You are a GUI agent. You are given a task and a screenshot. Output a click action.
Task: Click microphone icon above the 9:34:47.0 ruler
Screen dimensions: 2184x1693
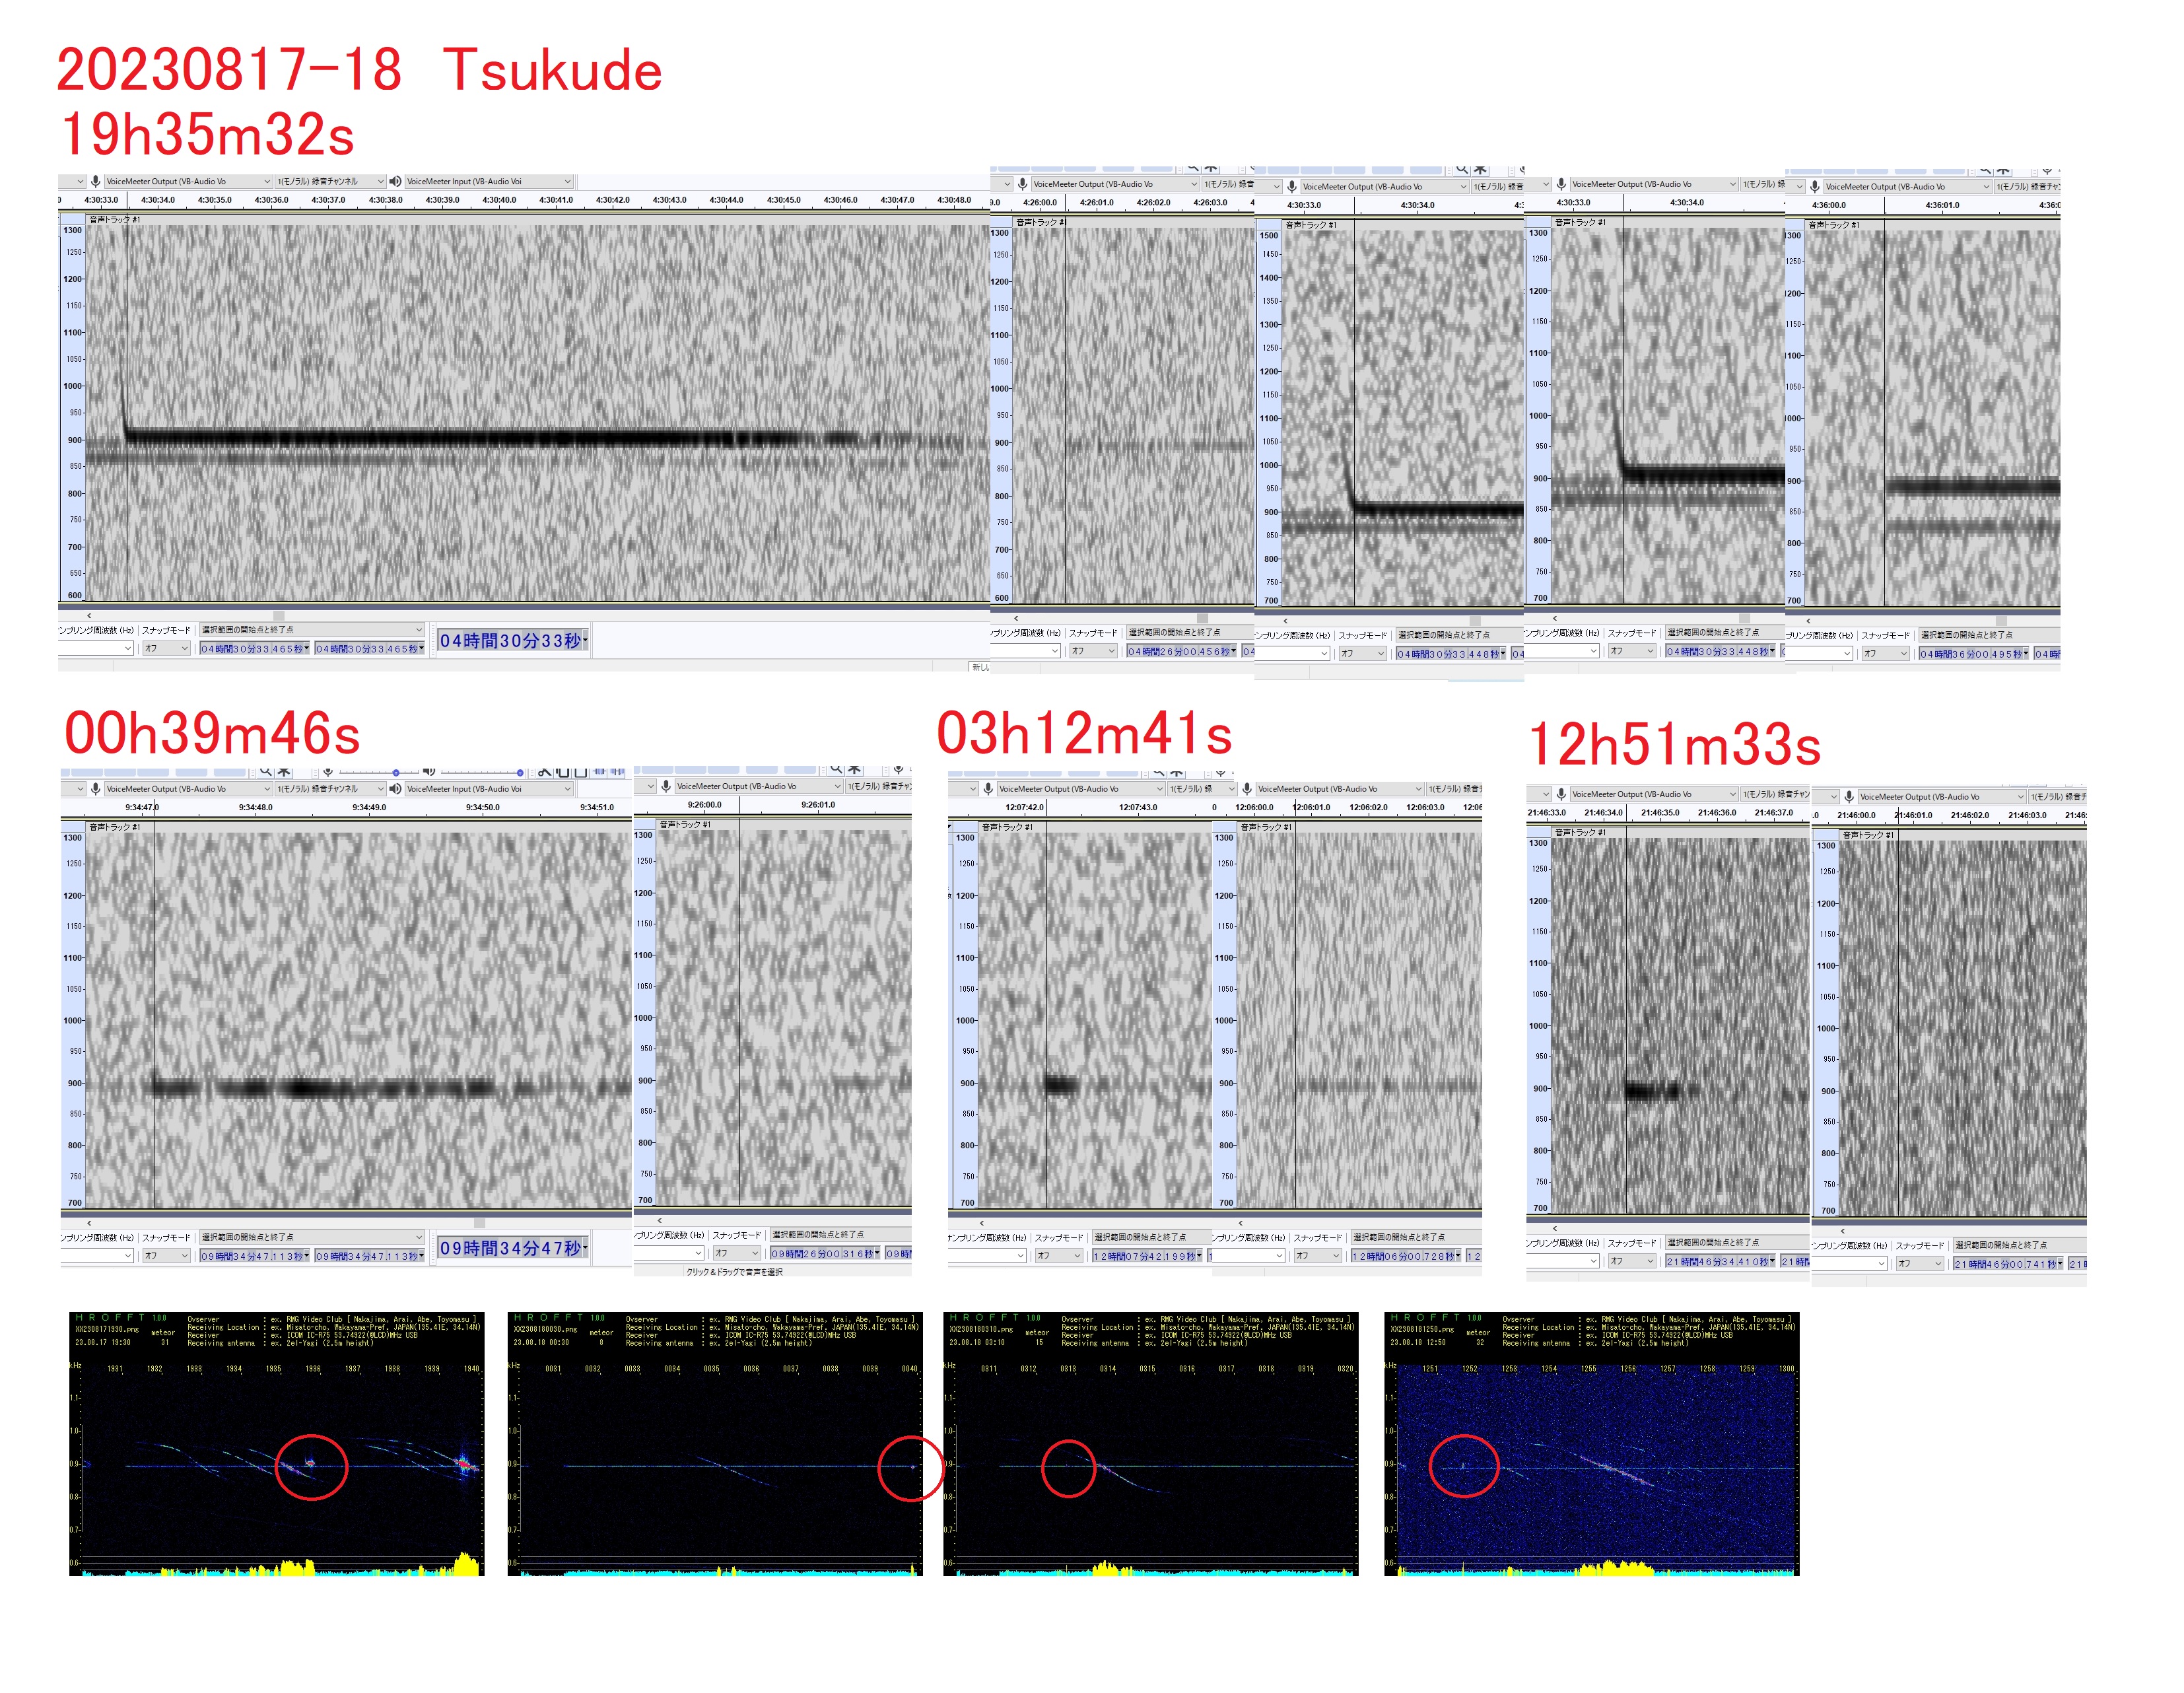95,788
